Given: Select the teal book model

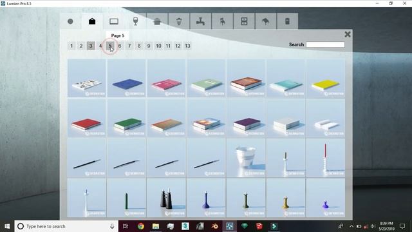Looking at the screenshot, I should pos(286,78).
